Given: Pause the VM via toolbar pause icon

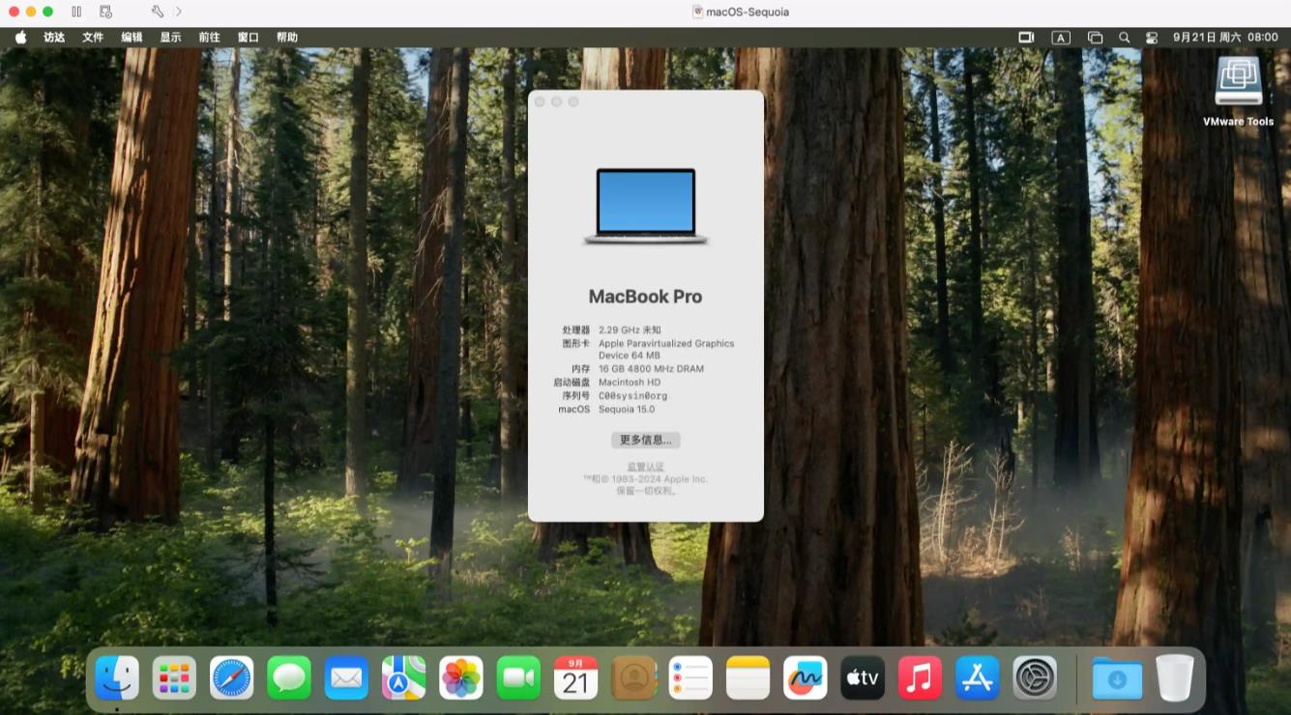Looking at the screenshot, I should (x=76, y=12).
